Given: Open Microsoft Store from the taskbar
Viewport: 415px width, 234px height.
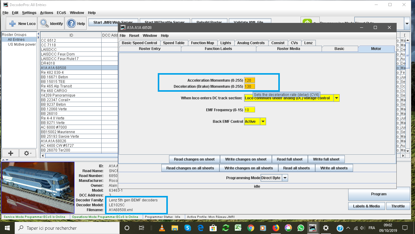Looking at the screenshot, I should click(213, 228).
